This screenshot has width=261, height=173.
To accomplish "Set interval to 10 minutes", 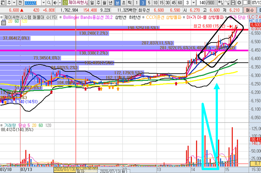I will click(x=155, y=3).
